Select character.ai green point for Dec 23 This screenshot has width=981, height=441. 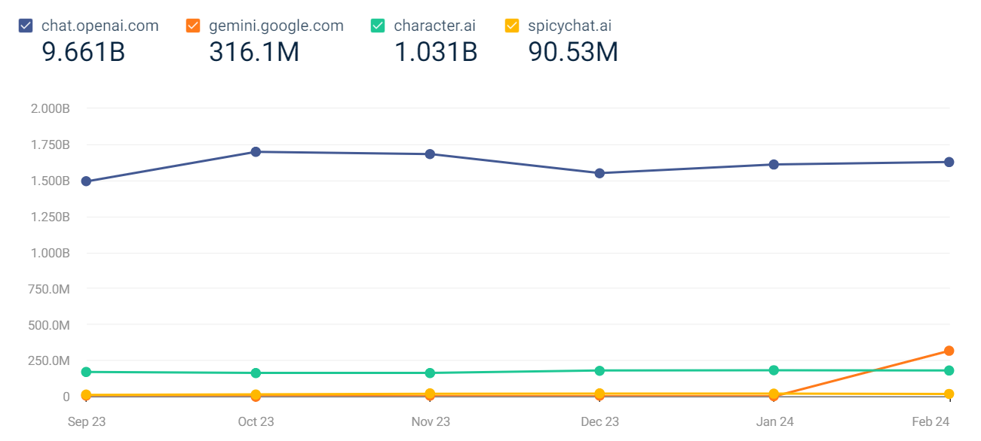(599, 370)
